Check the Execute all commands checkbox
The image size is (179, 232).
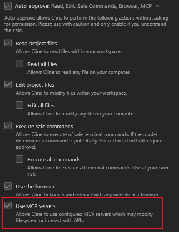tap(20, 159)
